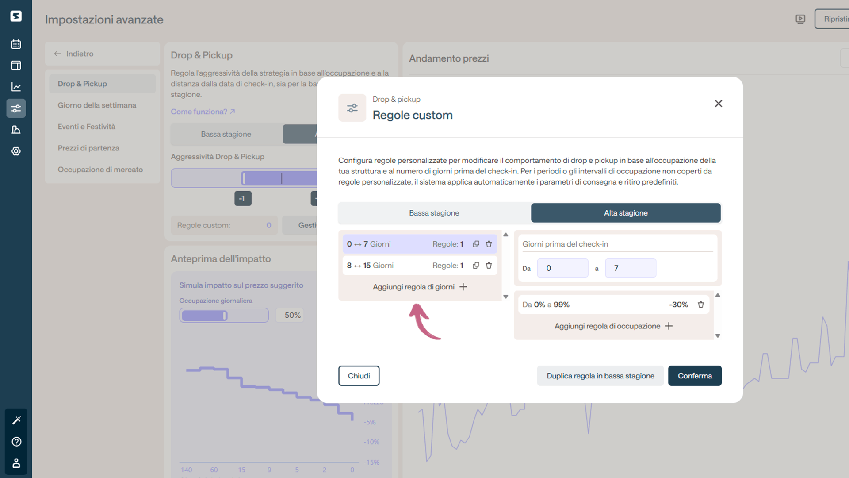Click Duplica regola in bassa stagione
The image size is (849, 478).
[x=600, y=376]
